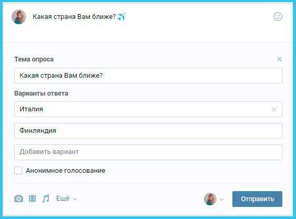Screen dimensions: 296x219
Task: Send the post with Отправить button
Action: click(257, 199)
